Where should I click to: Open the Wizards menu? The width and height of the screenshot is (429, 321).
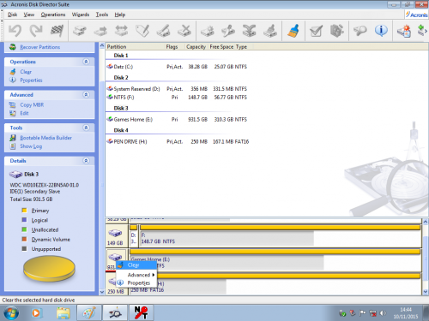(81, 15)
